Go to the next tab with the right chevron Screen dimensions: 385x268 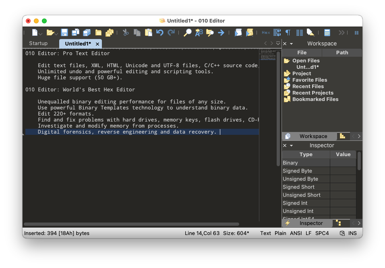(271, 43)
